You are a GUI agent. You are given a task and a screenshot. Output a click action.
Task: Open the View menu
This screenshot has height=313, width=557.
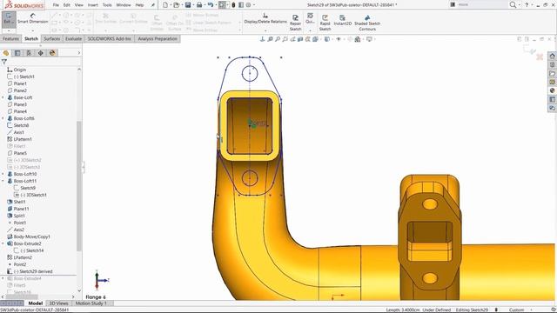pos(79,5)
